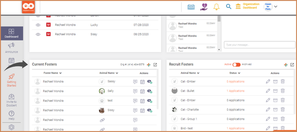Open the knowledge base book icon
This screenshot has width=297, height=132.
pyautogui.click(x=191, y=7)
